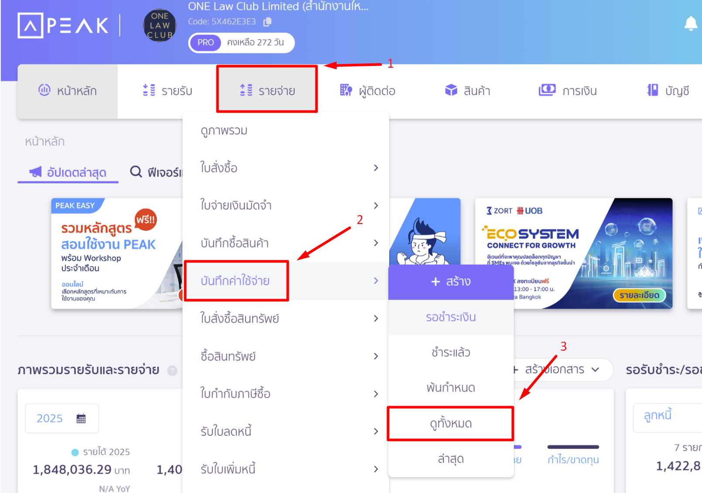Copy company code with the copy icon
The height and width of the screenshot is (493, 702).
(267, 21)
